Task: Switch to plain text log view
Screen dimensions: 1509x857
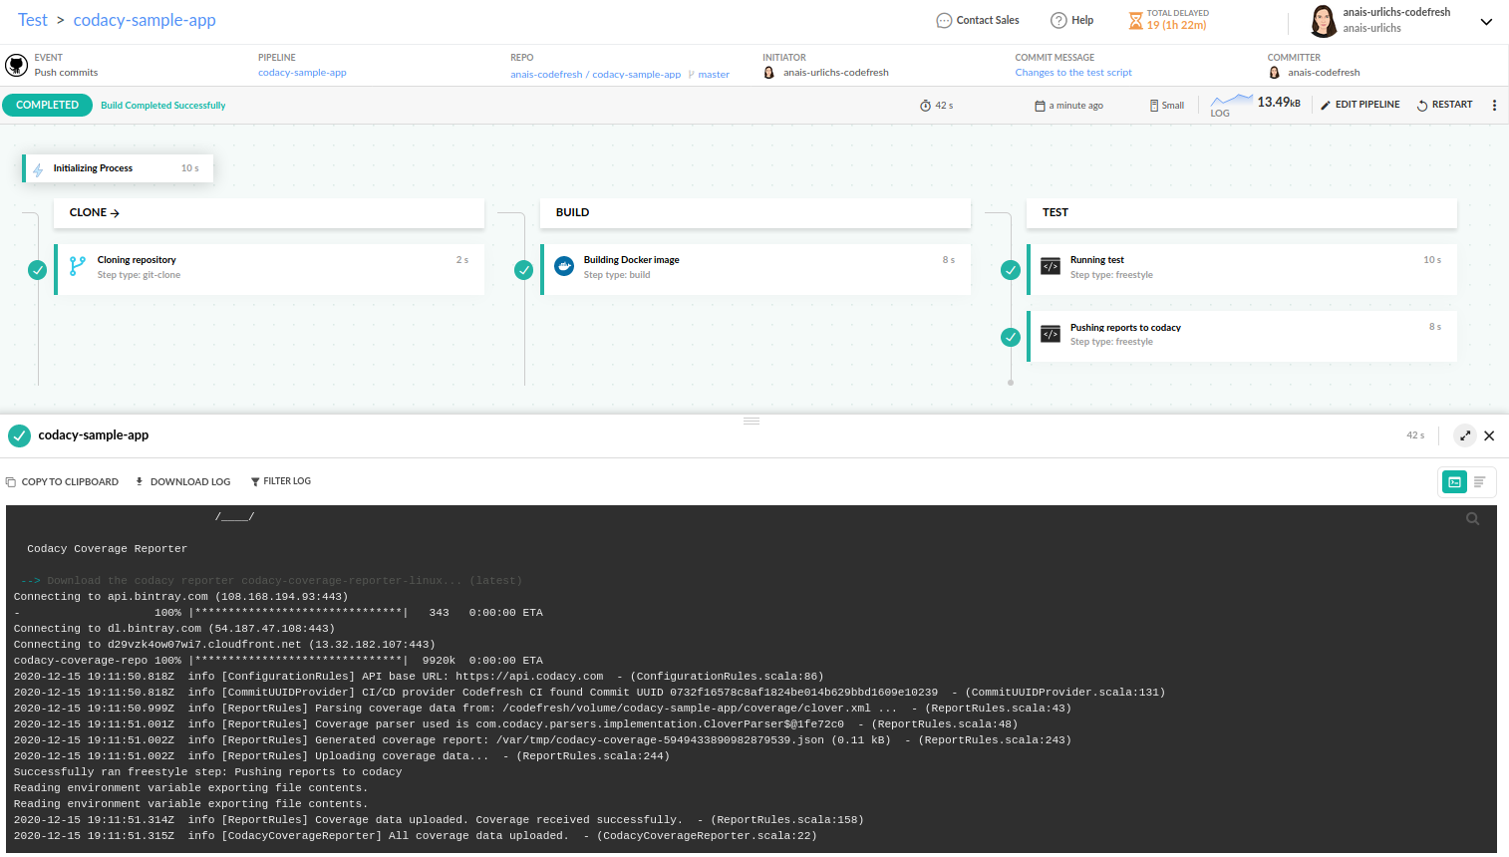Action: coord(1480,482)
